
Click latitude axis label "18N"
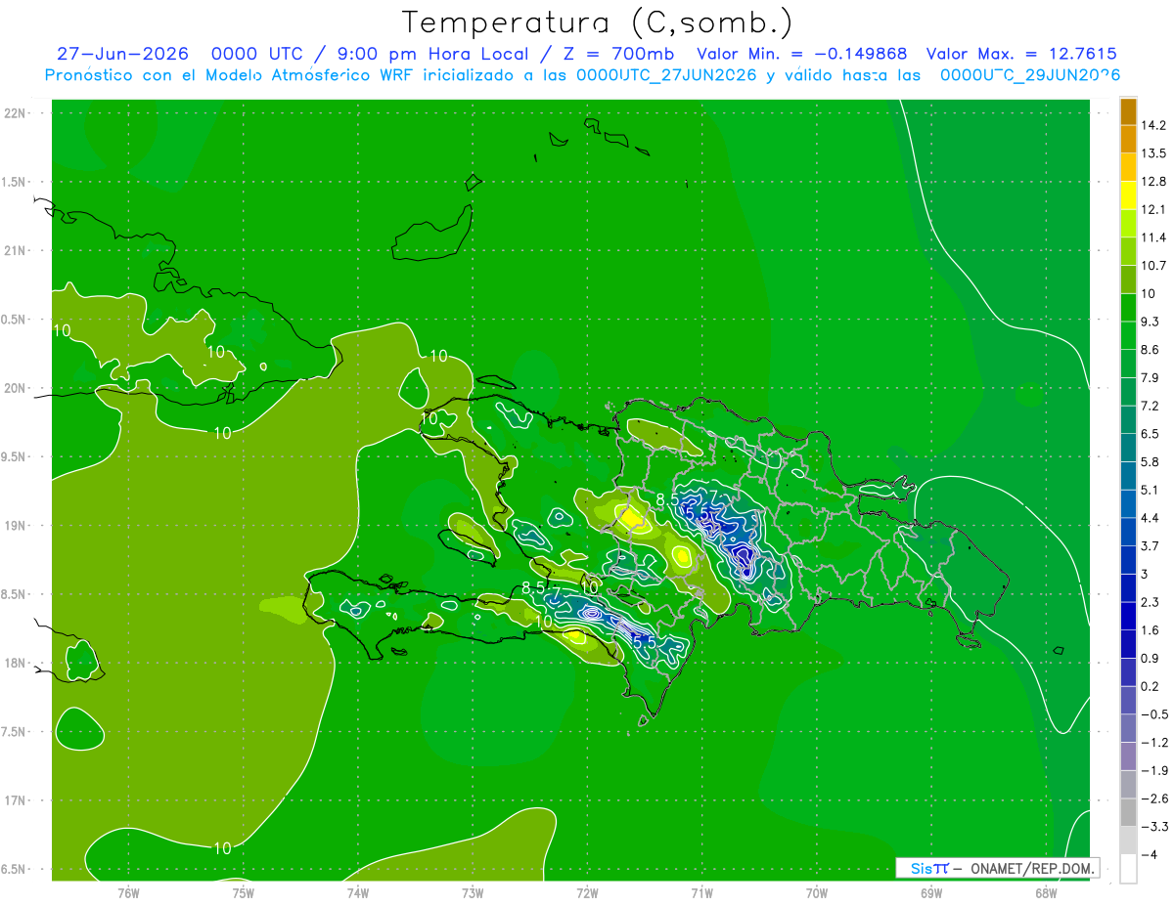17,663
